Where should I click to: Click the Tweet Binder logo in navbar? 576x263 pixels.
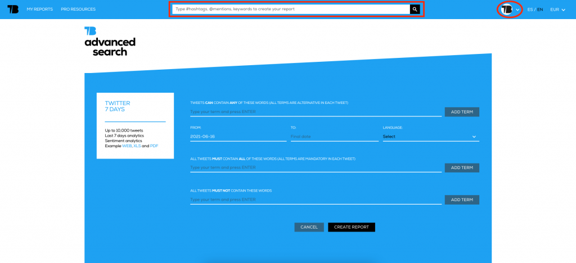tap(13, 9)
